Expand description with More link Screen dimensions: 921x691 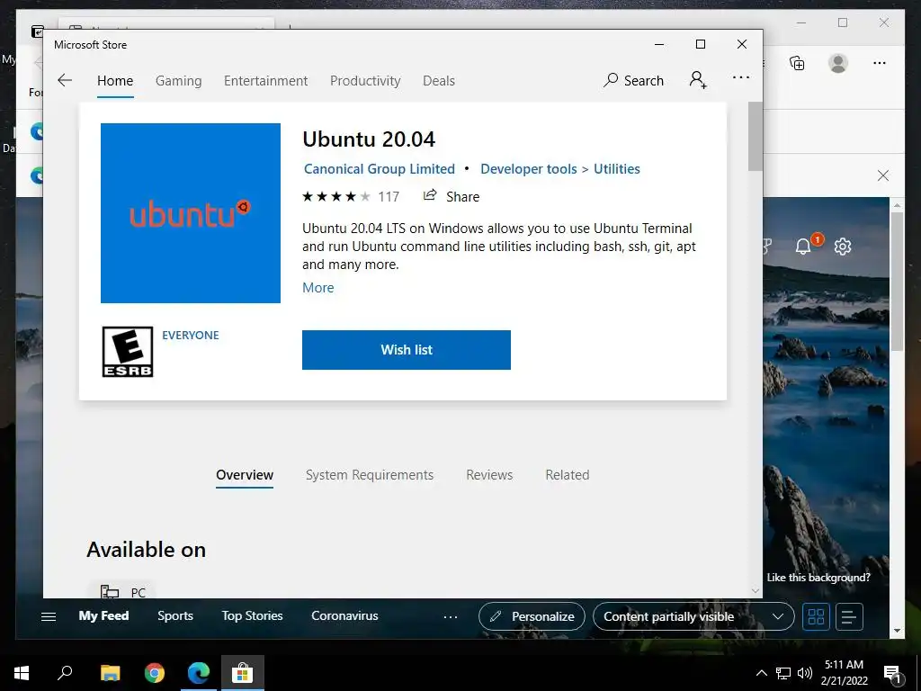coord(317,287)
